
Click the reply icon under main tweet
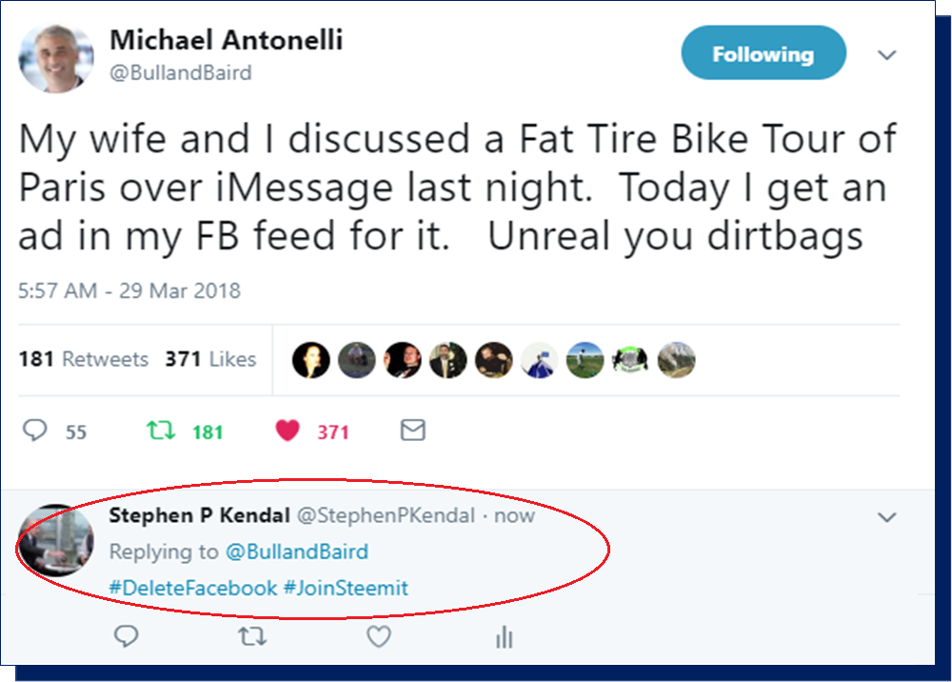(x=35, y=431)
